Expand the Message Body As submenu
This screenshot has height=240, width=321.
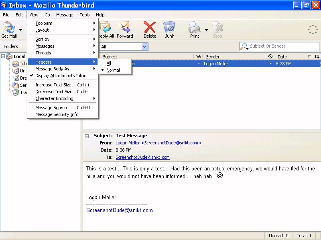[63, 69]
